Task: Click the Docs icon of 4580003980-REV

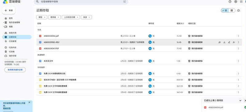Action: [x=40, y=42]
